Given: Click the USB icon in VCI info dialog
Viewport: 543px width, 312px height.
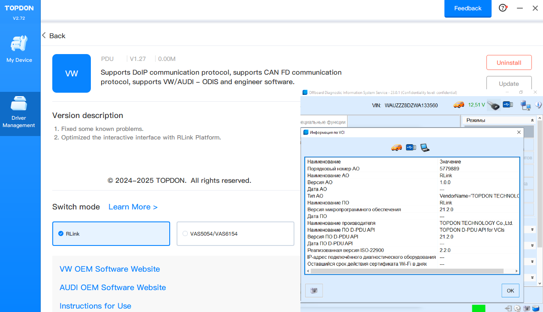Looking at the screenshot, I should (x=411, y=148).
